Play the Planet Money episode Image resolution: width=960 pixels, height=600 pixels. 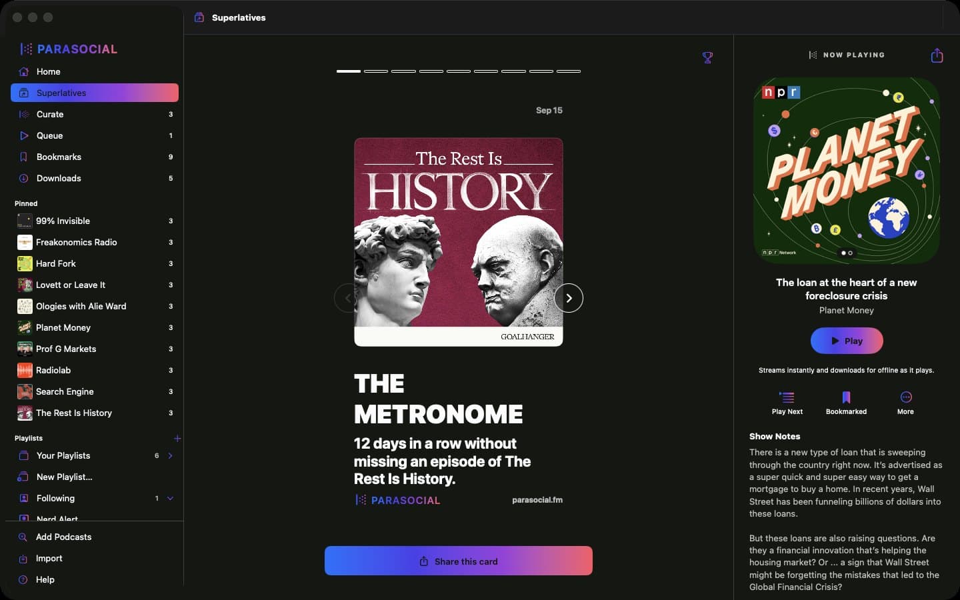tap(847, 341)
